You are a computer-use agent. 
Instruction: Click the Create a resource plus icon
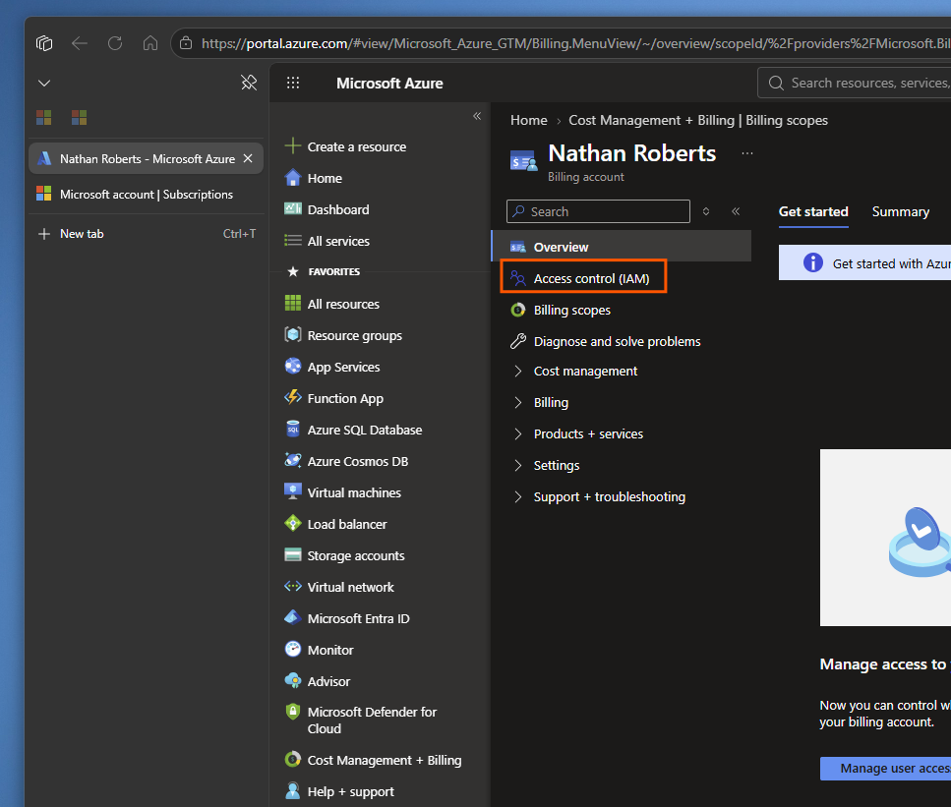coord(293,146)
